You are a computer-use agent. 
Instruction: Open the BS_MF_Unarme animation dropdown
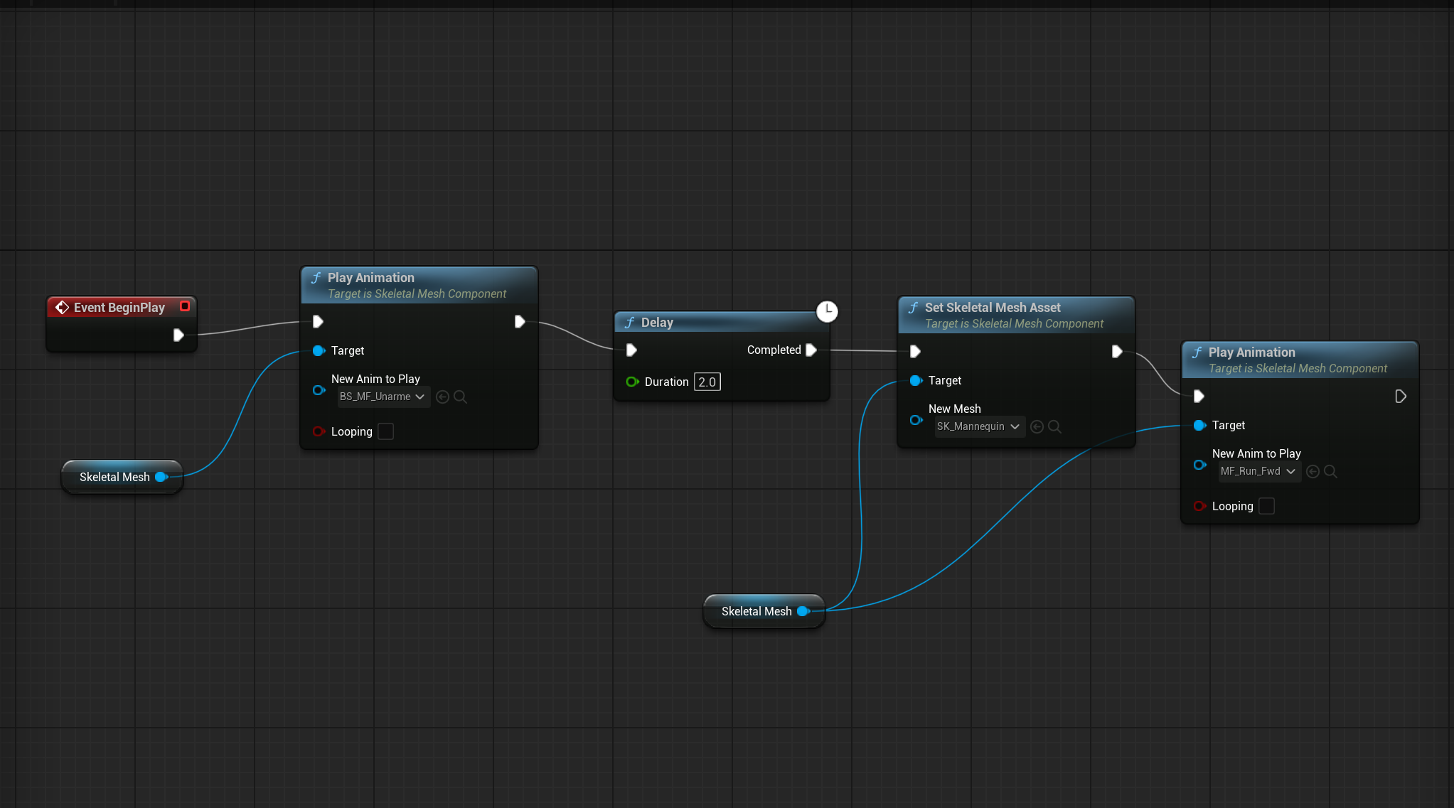pyautogui.click(x=383, y=397)
